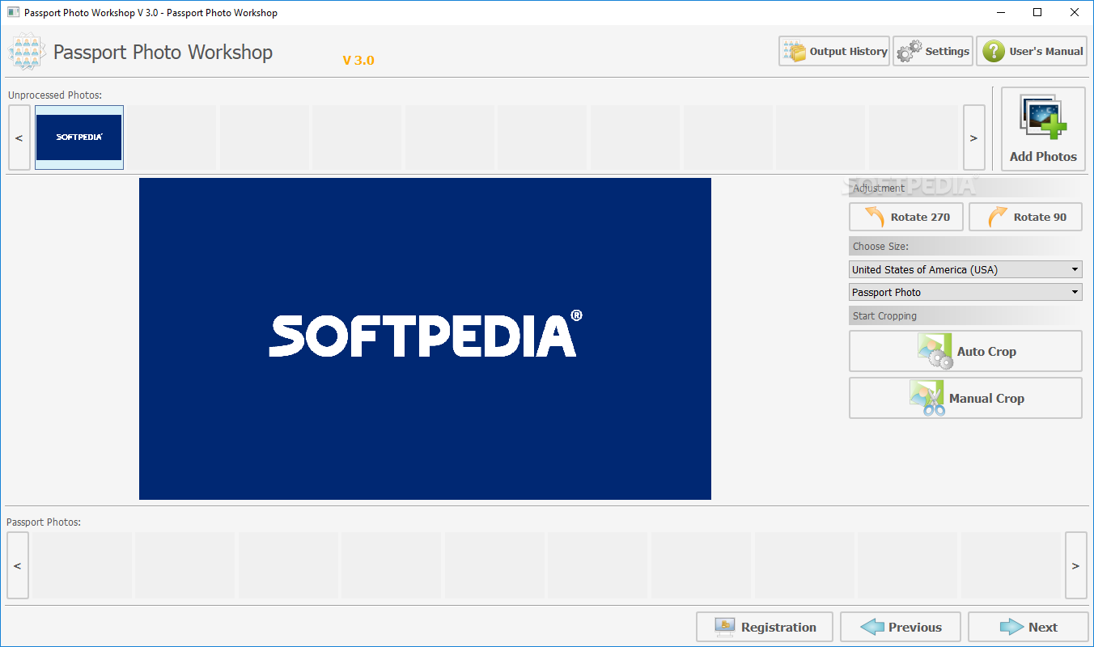This screenshot has width=1094, height=647.
Task: Click the "V 3.0" version label
Action: [x=358, y=60]
